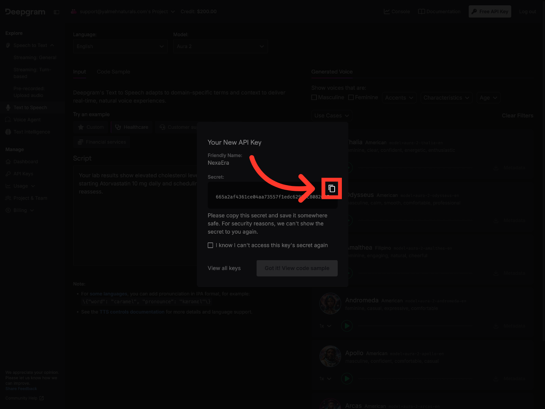Copy the API key secret with copy icon
The image size is (545, 409).
click(332, 188)
